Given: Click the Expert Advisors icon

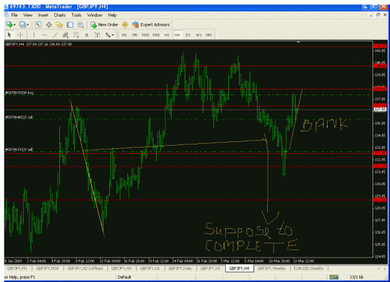Looking at the screenshot, I should pyautogui.click(x=135, y=24).
